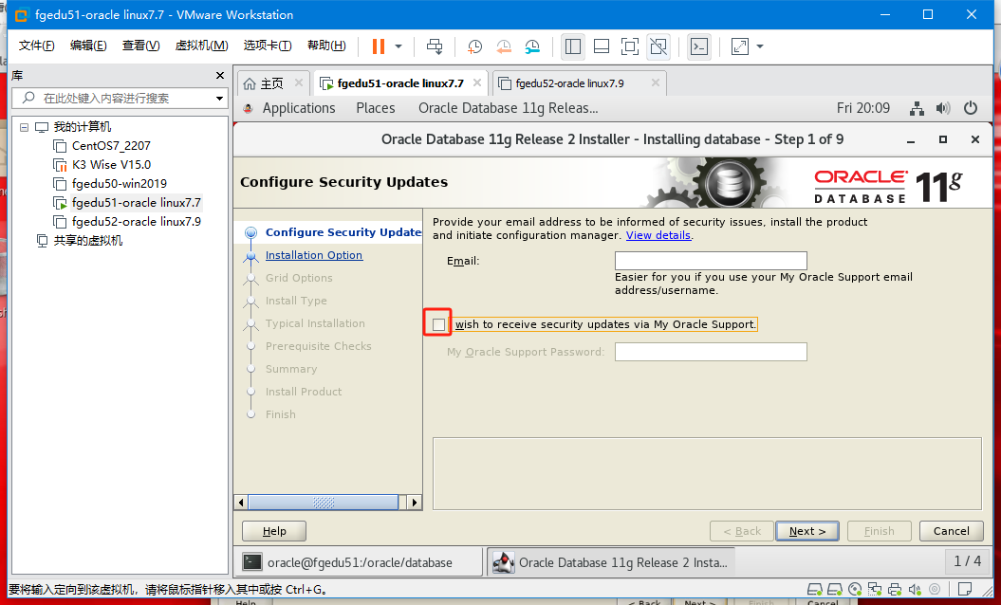The height and width of the screenshot is (605, 1001).
Task: Click Cancel in the Oracle installer
Action: (951, 531)
